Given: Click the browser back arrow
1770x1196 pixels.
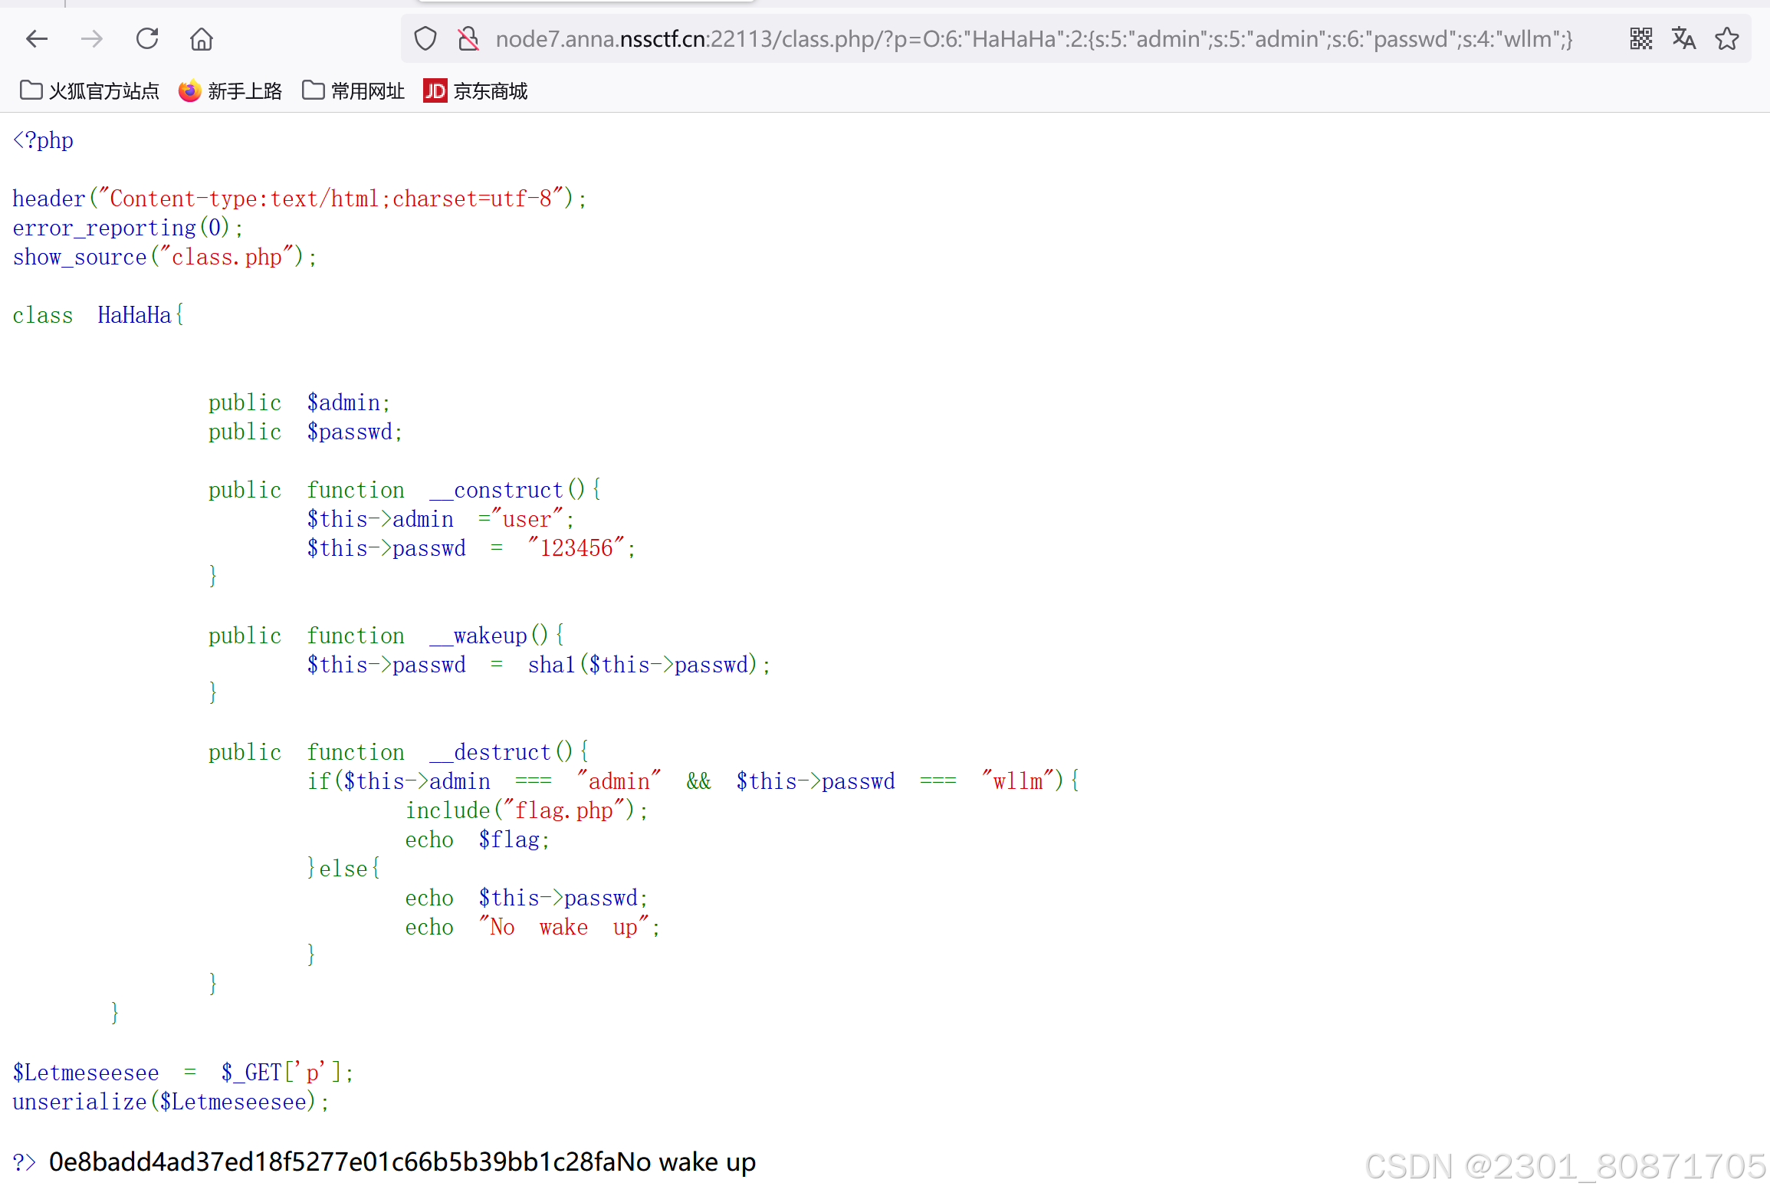Looking at the screenshot, I should (37, 38).
